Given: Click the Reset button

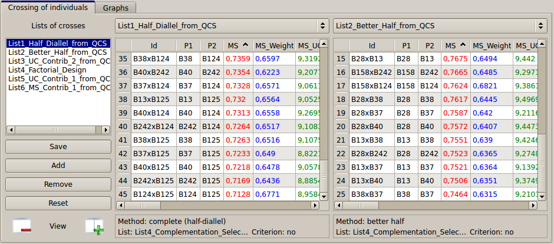Looking at the screenshot, I should point(58,203).
